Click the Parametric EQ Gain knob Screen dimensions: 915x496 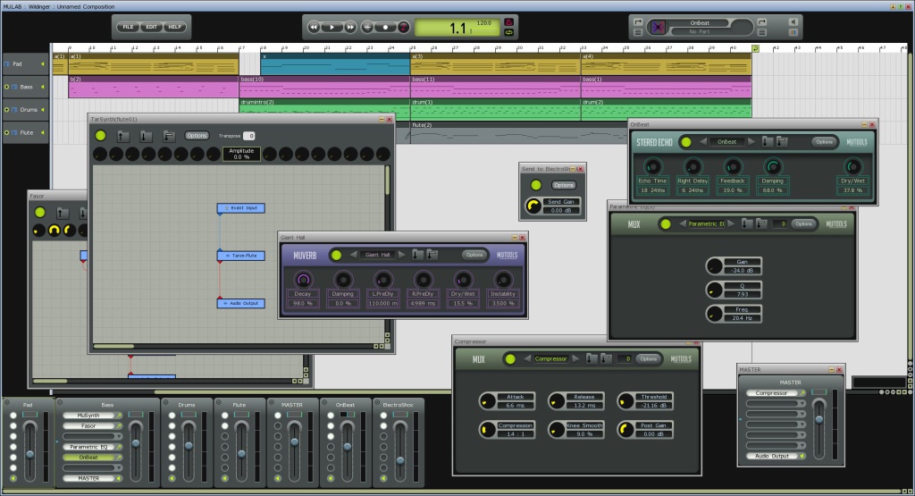click(x=714, y=265)
